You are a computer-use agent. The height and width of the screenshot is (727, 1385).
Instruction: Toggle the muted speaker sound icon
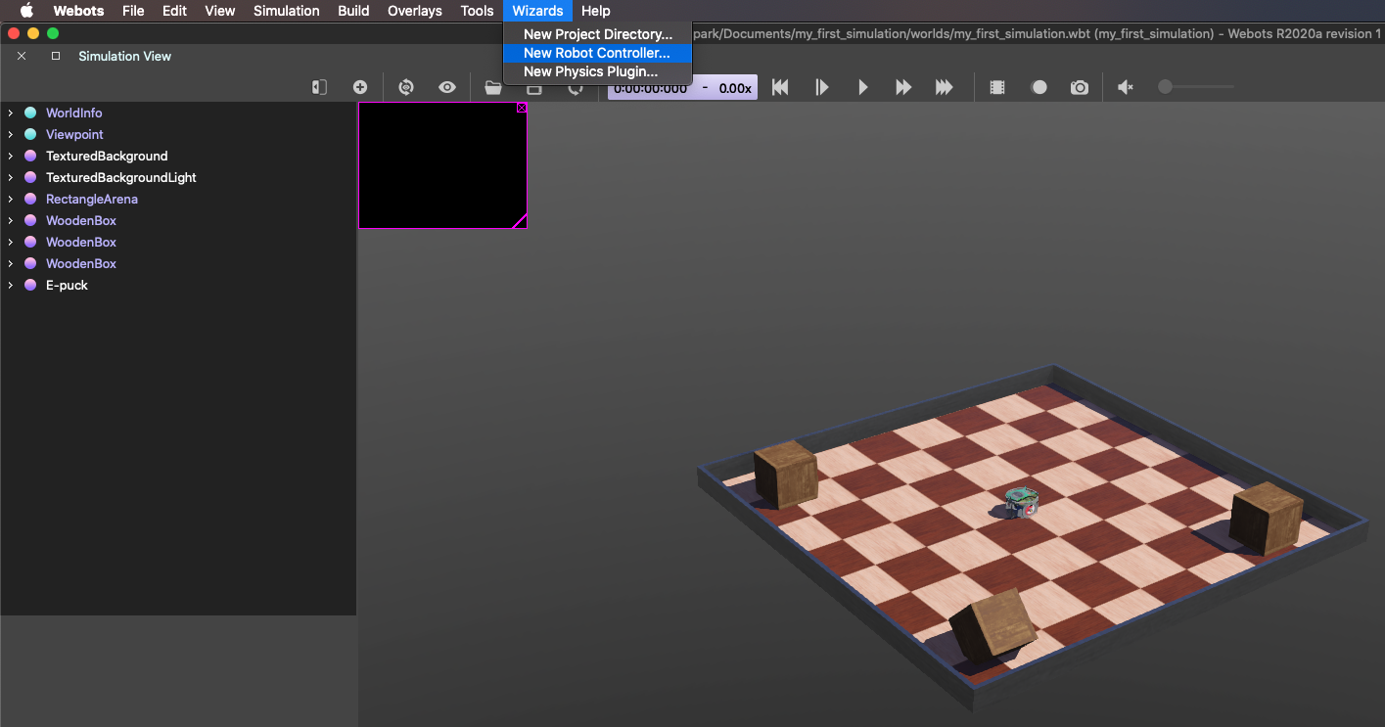tap(1126, 87)
